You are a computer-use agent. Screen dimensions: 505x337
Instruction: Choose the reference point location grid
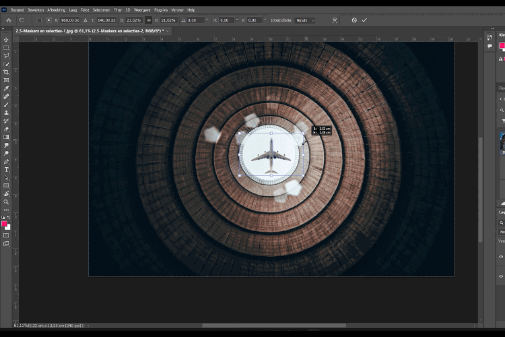click(x=48, y=20)
